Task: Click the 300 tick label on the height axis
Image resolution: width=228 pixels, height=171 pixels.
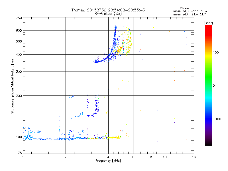Action: [19, 72]
